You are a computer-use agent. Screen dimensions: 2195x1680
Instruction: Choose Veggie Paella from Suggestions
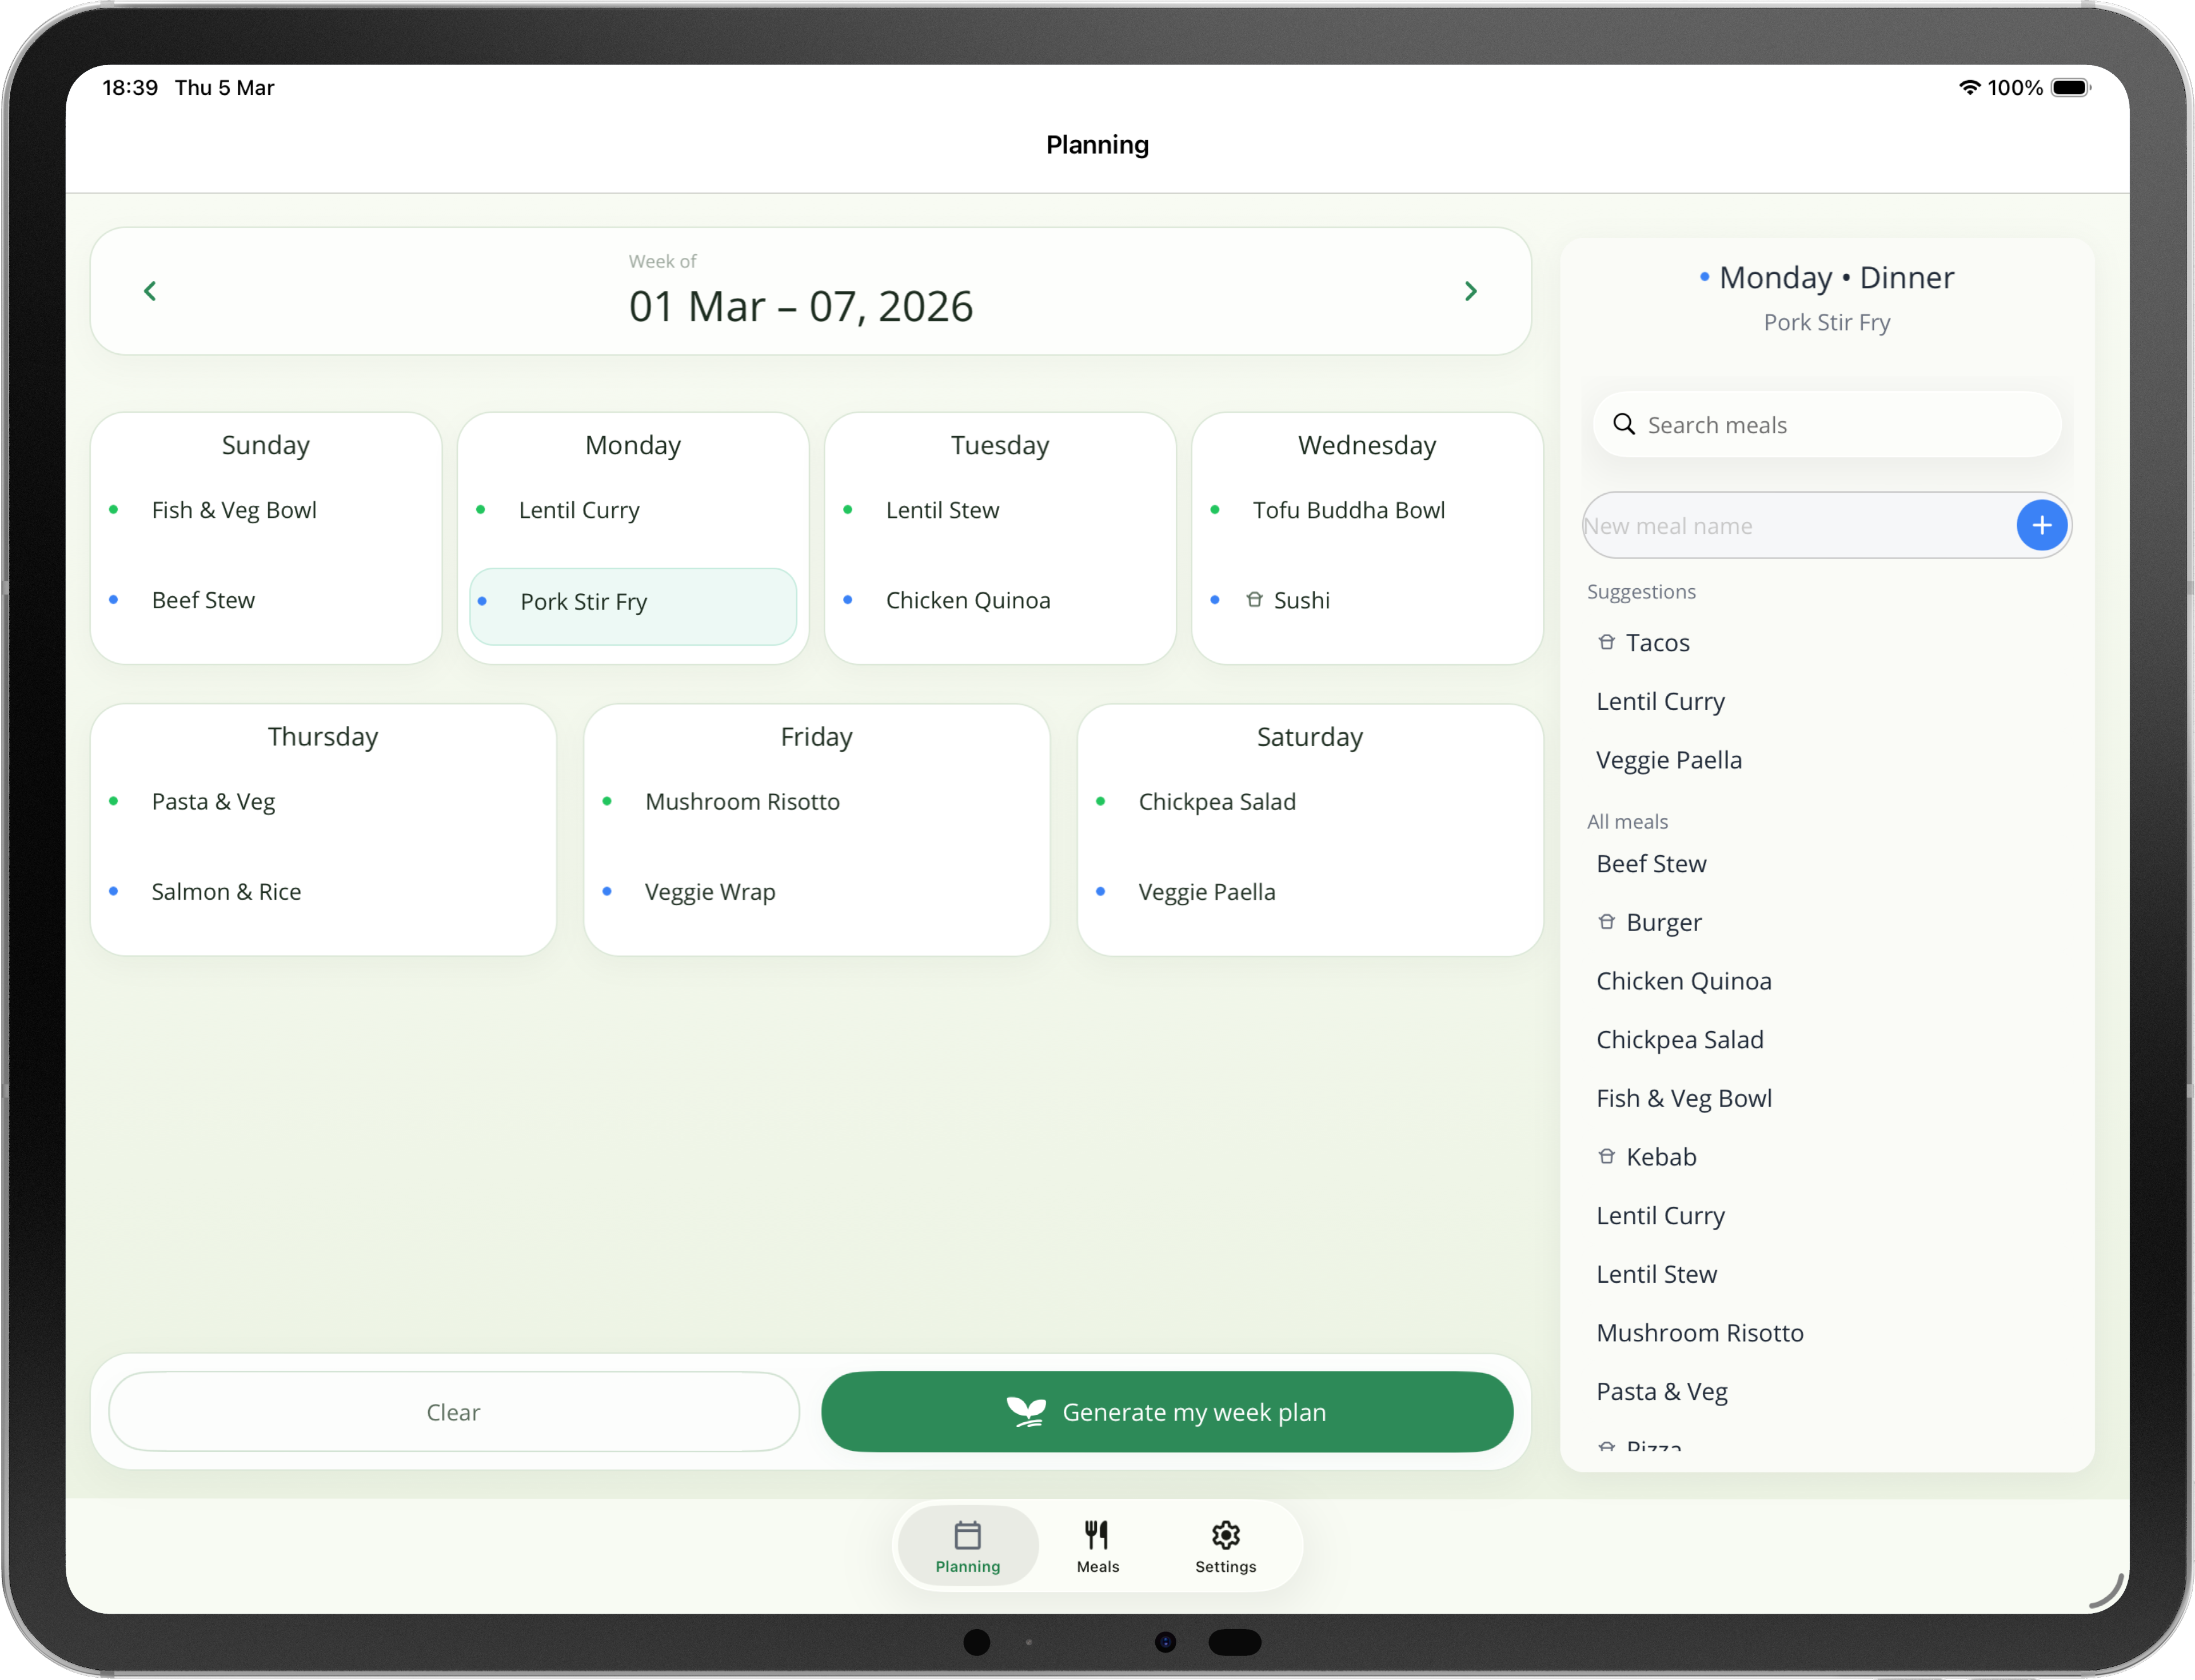[1668, 760]
